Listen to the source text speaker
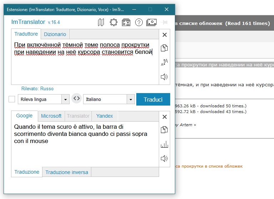This screenshot has height=199, width=274. coord(164,77)
